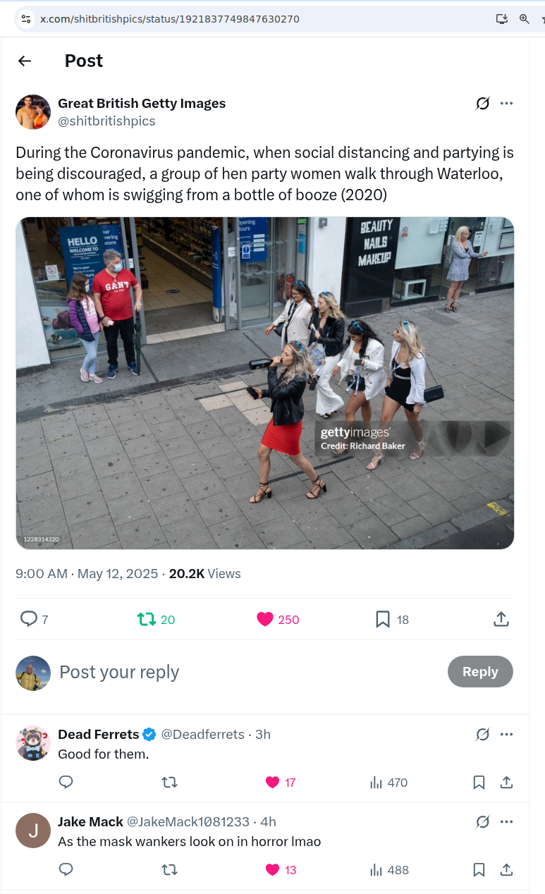Click the browser zoom magnifier icon
This screenshot has width=545, height=894.
(524, 19)
